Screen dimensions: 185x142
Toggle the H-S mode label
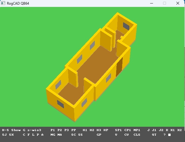pos(5,130)
